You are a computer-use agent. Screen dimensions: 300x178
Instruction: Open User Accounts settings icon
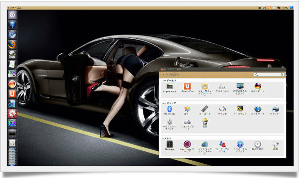click(222, 147)
